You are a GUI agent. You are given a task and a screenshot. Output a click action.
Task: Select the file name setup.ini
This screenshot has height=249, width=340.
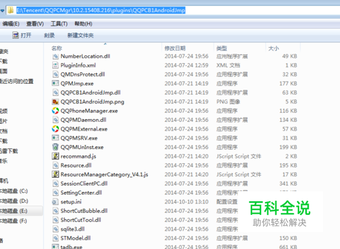coord(71,201)
